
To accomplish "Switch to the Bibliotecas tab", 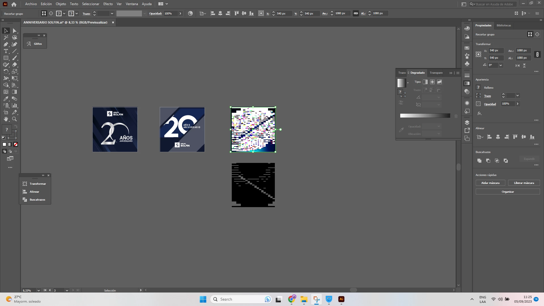I will point(504,25).
